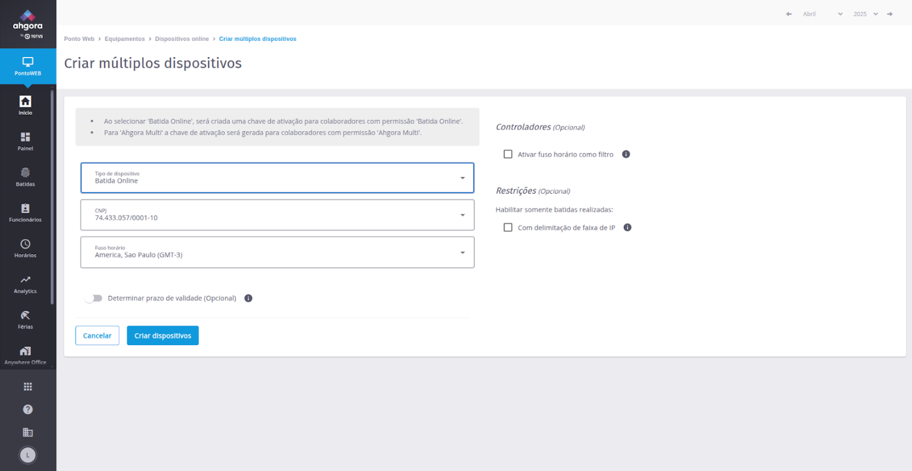Show info about faixa de IP
This screenshot has width=912, height=471.
(627, 227)
